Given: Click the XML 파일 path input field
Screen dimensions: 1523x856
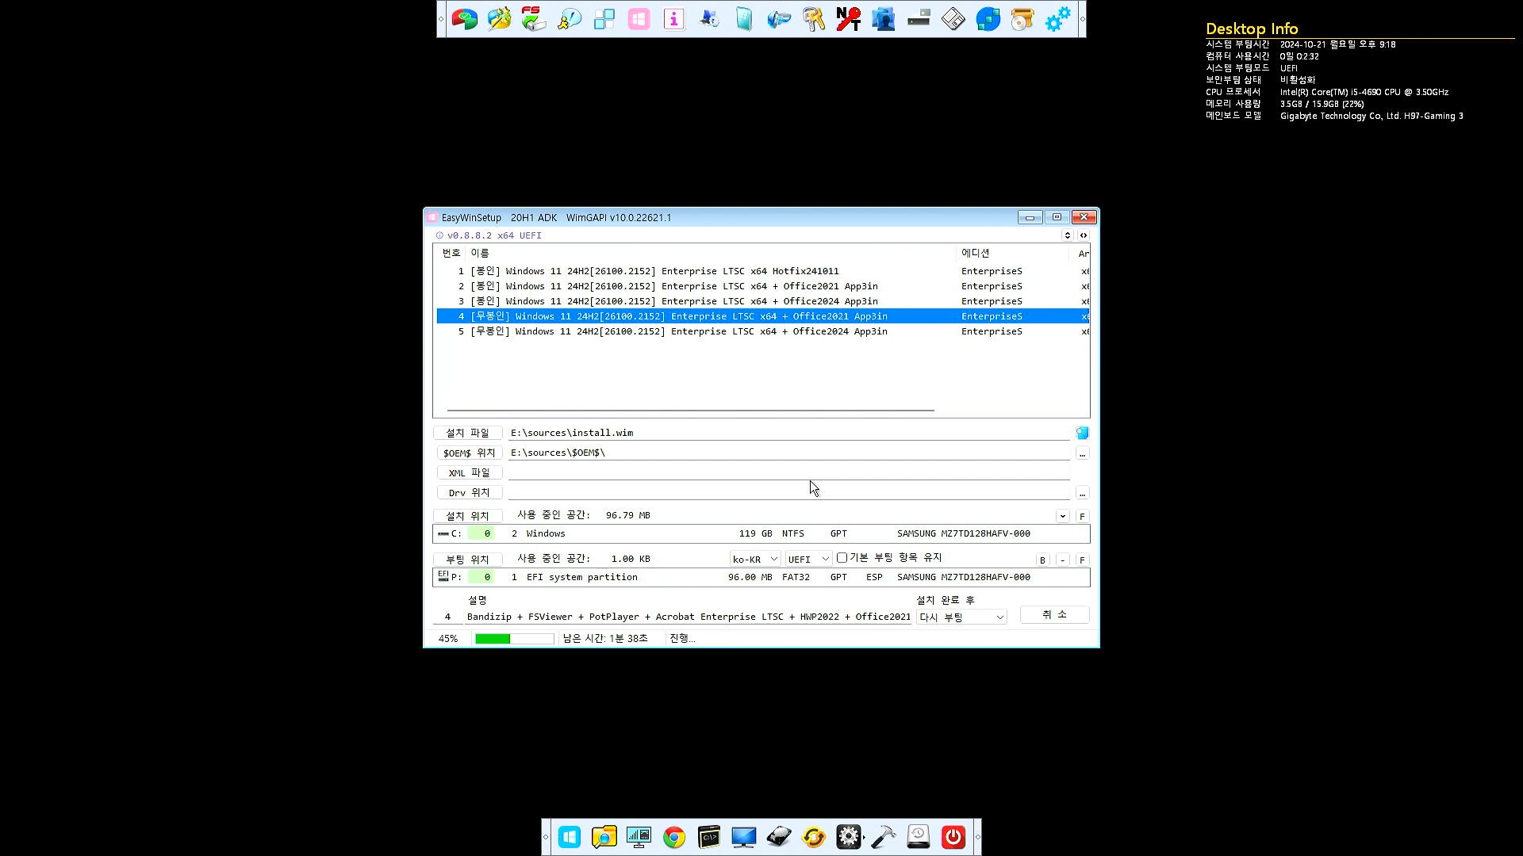Looking at the screenshot, I should tap(788, 472).
